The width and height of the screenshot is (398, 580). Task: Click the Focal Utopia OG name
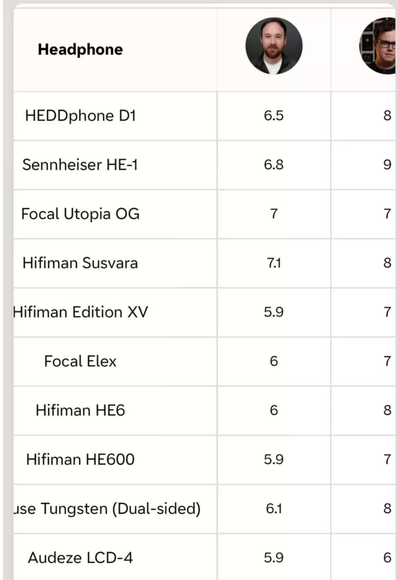[x=80, y=214]
